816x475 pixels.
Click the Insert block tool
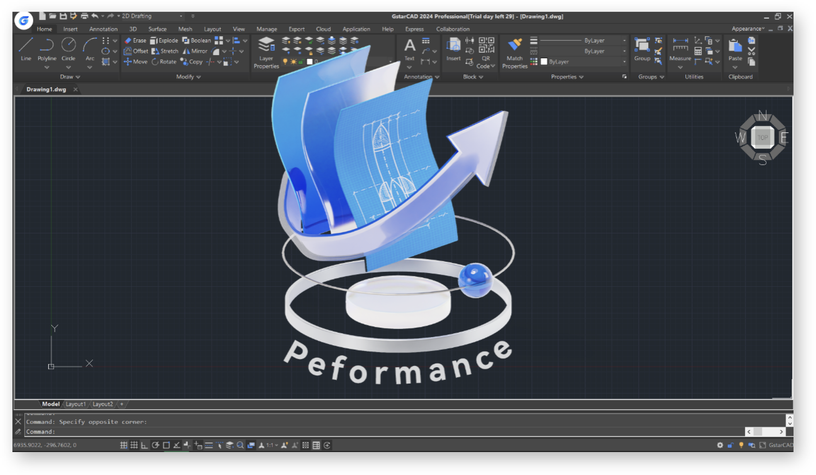(x=453, y=49)
